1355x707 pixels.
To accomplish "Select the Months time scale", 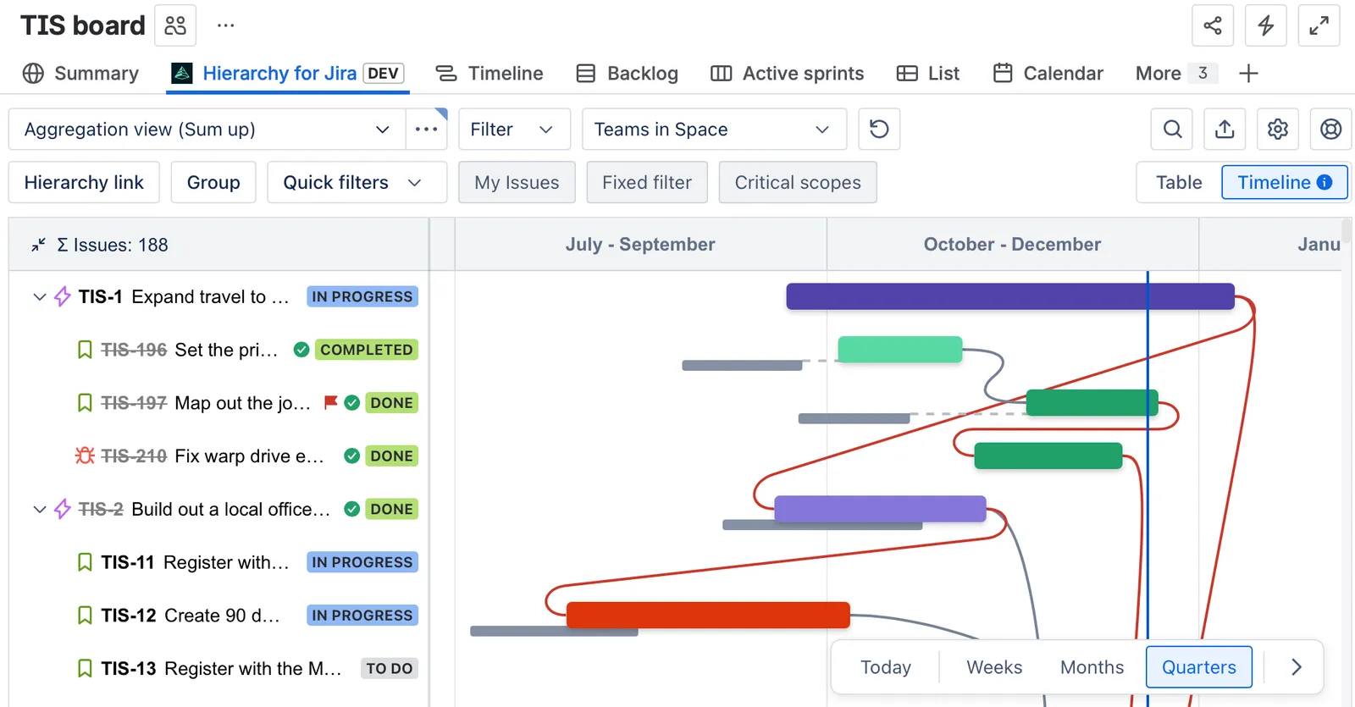I will 1092,667.
